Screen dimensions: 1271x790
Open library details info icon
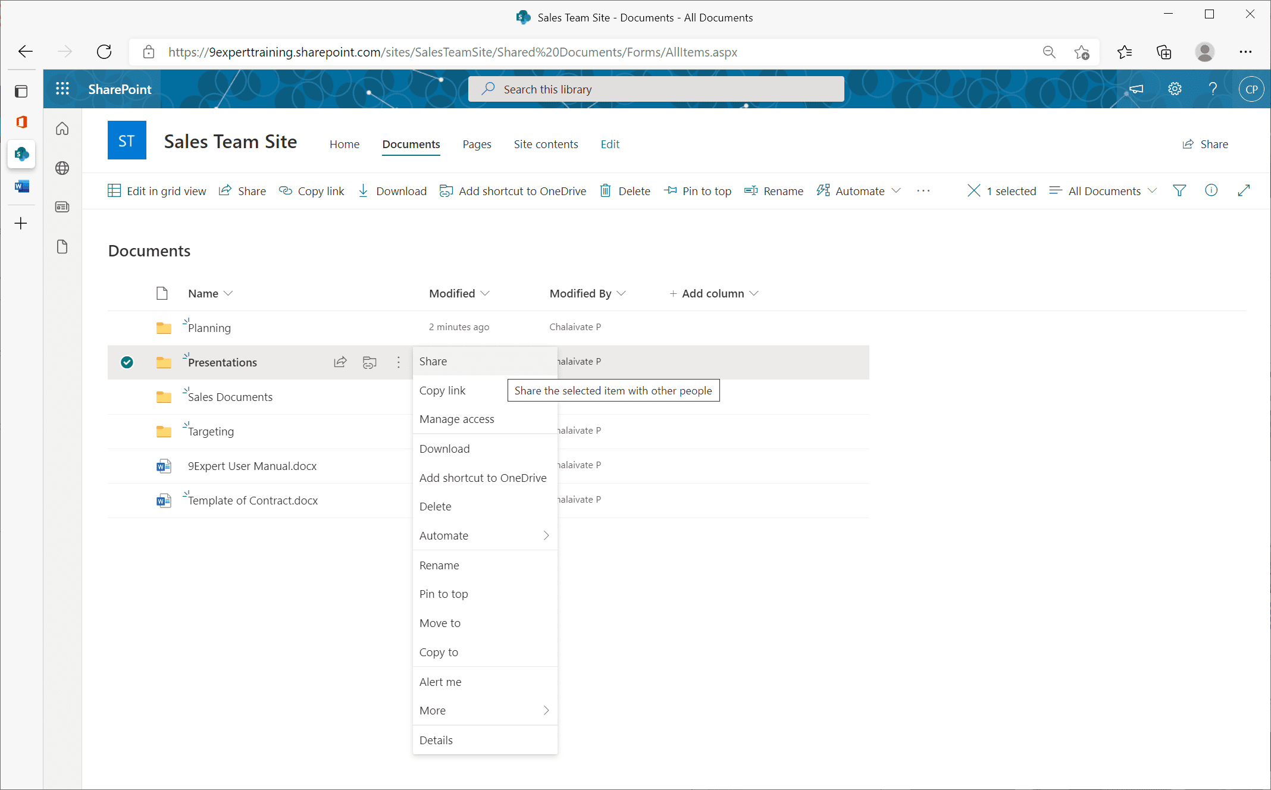click(1211, 190)
